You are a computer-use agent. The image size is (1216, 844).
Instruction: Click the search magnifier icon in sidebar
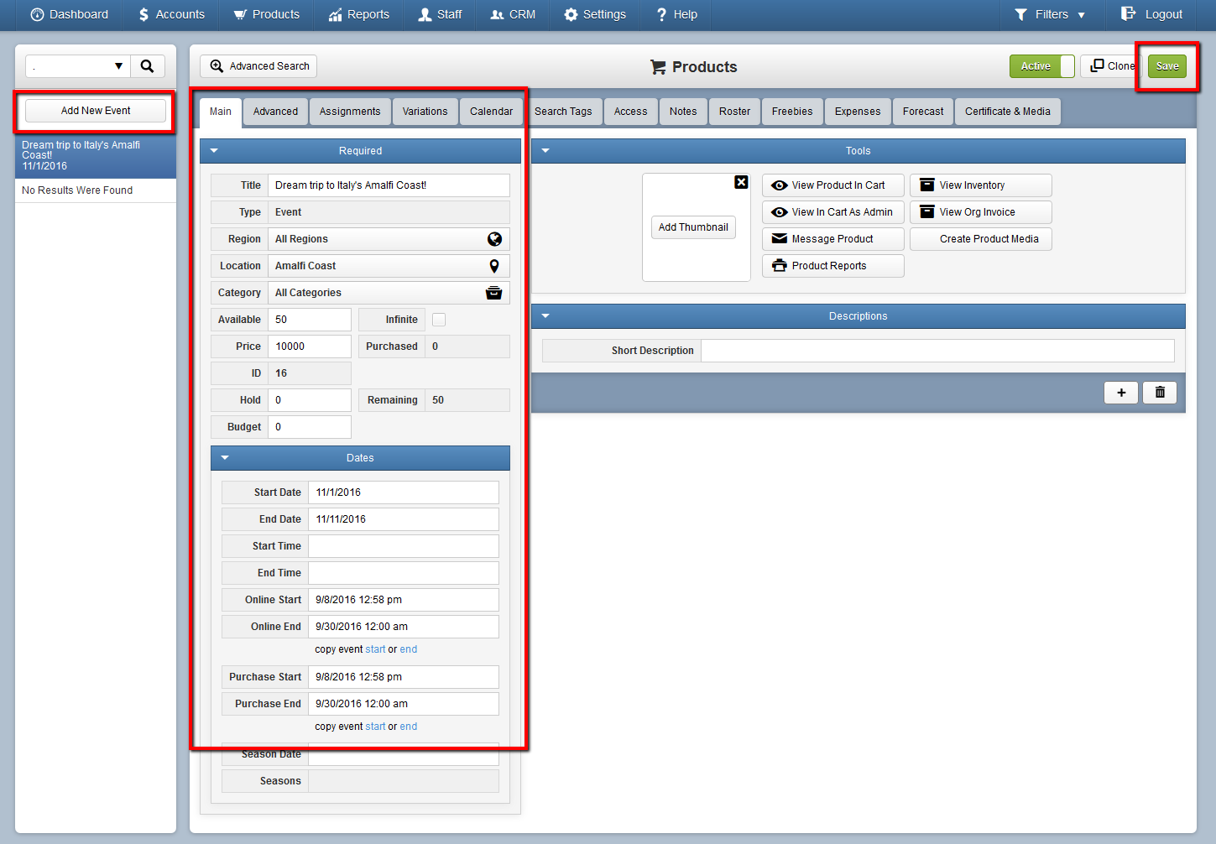tap(147, 66)
